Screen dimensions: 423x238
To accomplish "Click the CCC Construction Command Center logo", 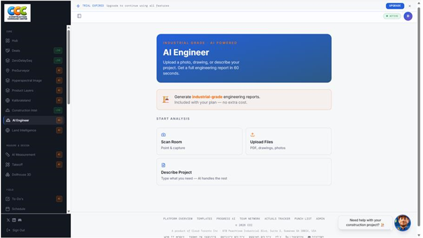I will 18,13.
